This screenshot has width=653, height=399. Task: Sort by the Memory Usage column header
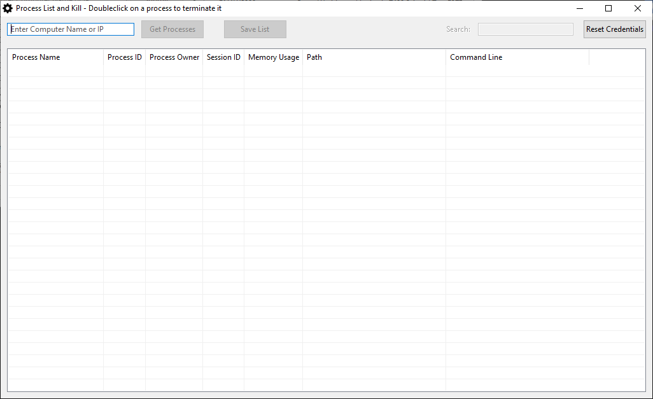pos(273,57)
